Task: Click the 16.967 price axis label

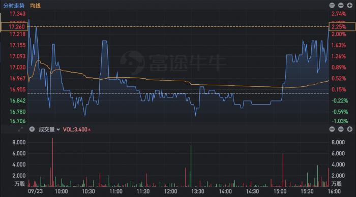Action: pos(17,78)
